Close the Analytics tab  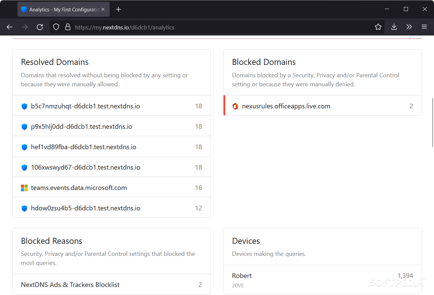tap(103, 9)
